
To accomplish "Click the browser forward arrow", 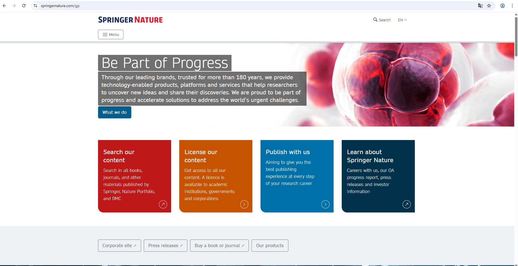I will 14,6.
